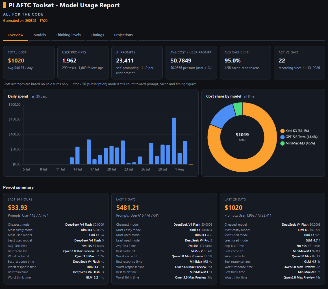Click the orange accent bar beside title
This screenshot has width=328, height=289.
(5, 5)
